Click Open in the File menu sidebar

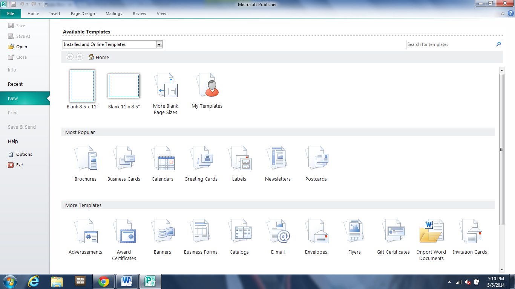click(18, 47)
